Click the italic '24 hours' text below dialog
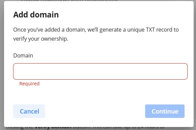 (148, 128)
